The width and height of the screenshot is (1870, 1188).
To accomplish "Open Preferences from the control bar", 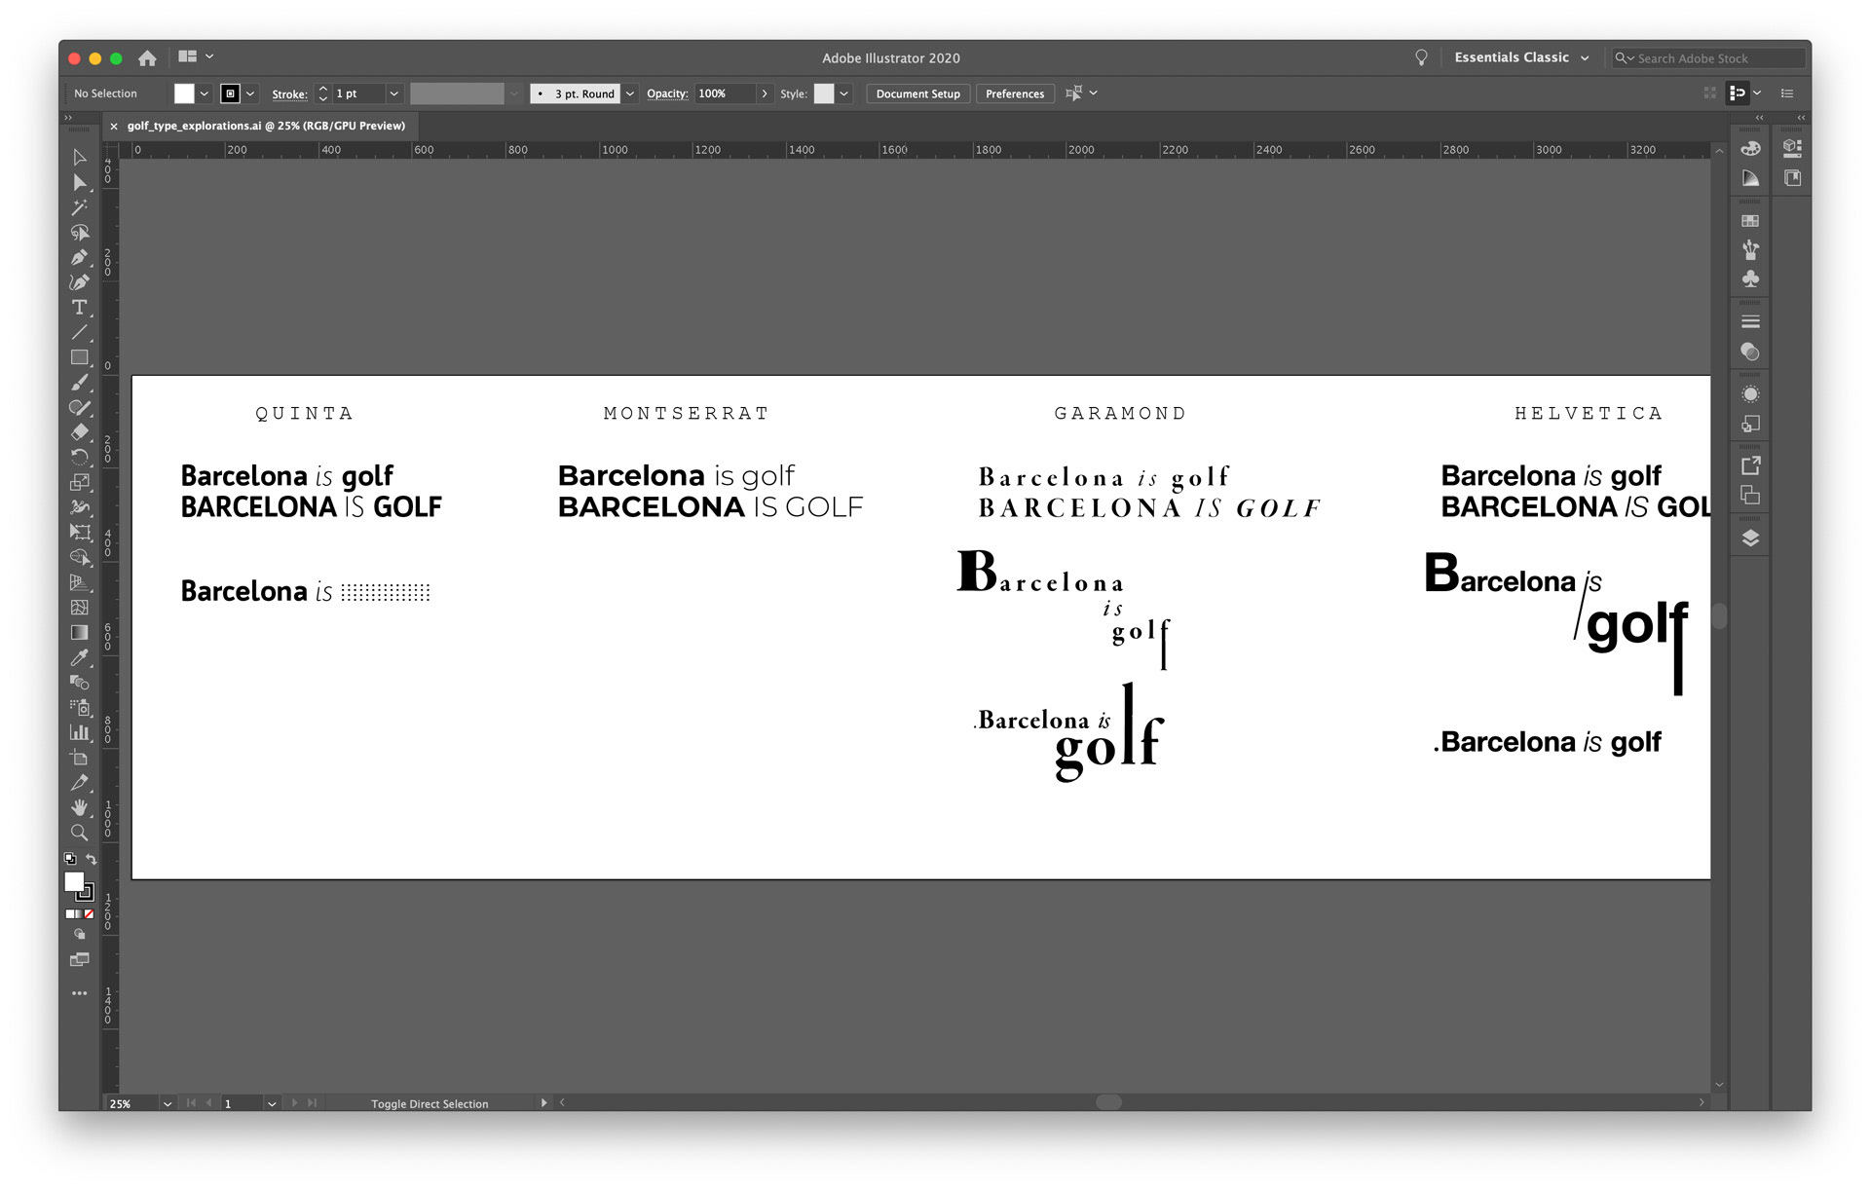I will point(1014,94).
